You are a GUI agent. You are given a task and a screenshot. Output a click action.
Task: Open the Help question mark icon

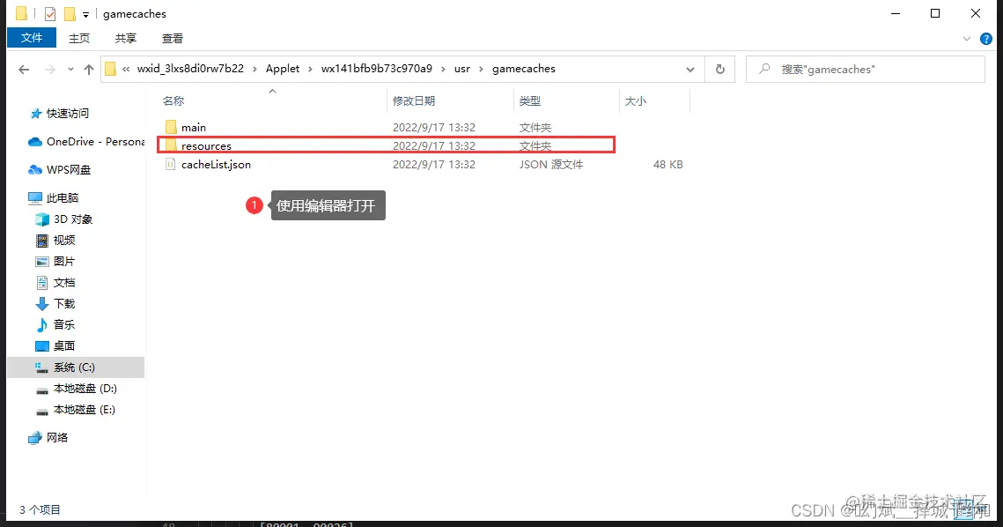tap(986, 39)
